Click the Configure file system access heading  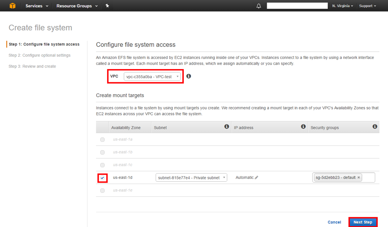136,45
